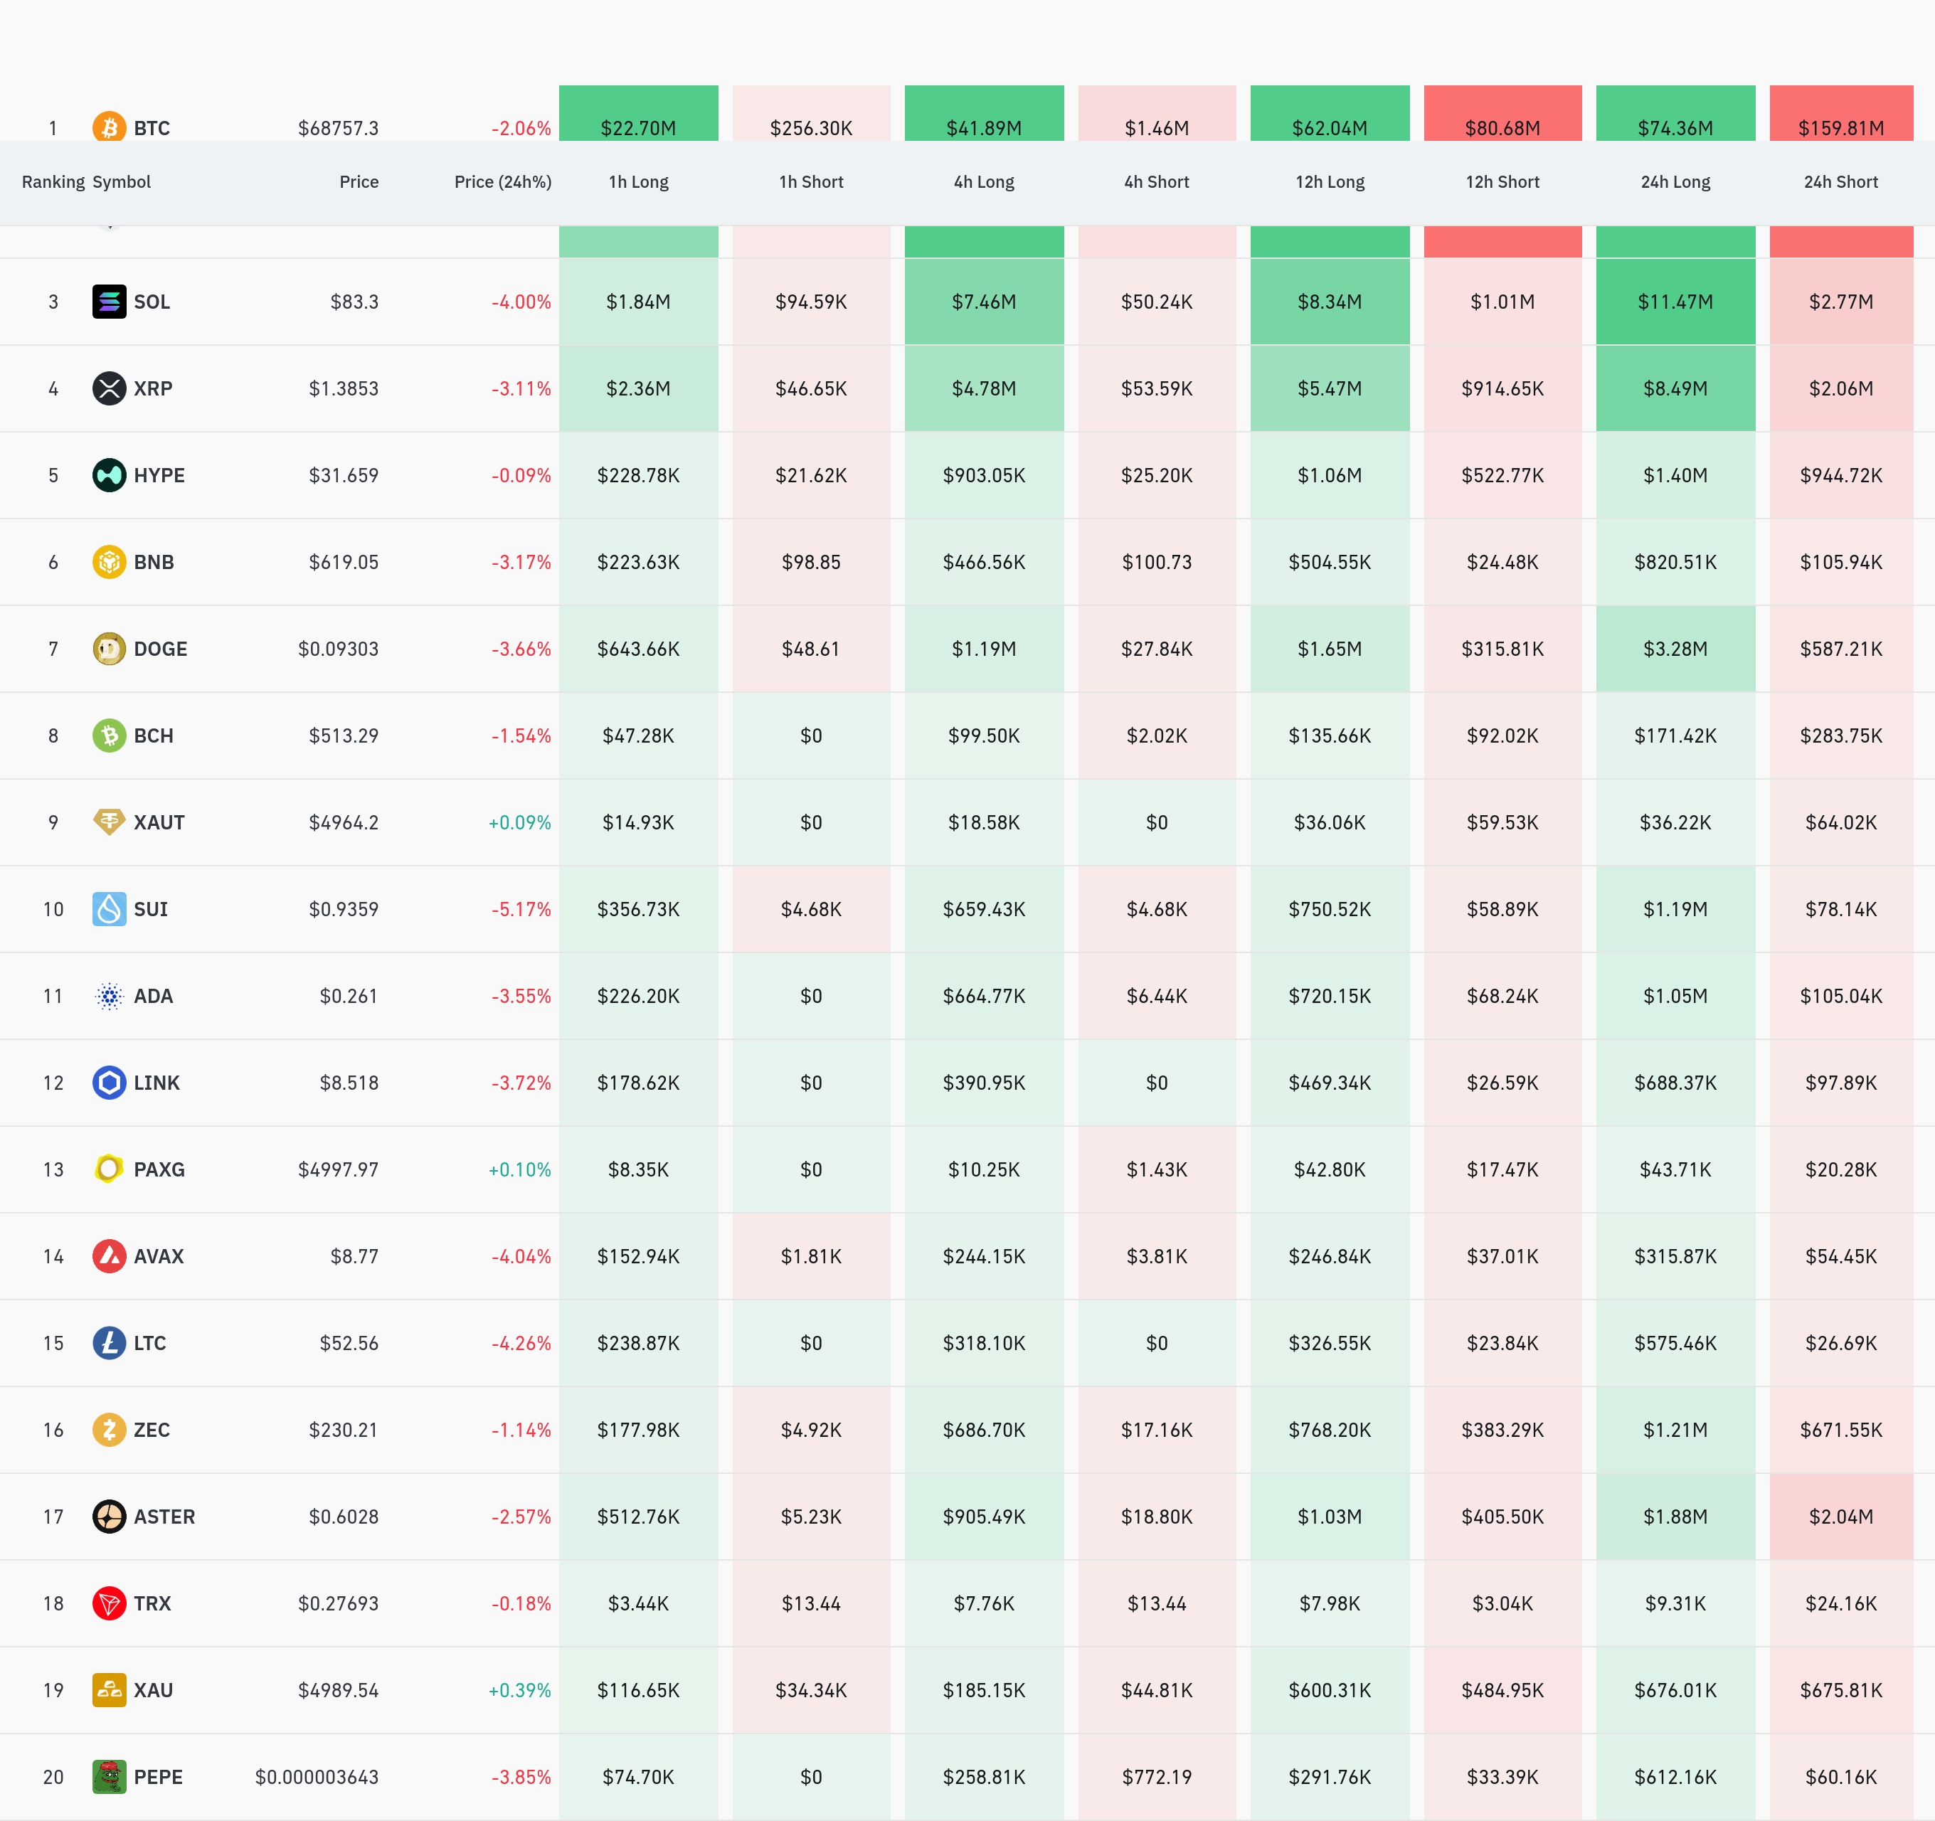Click the HYPE token icon
1935x1821 pixels.
(x=109, y=475)
